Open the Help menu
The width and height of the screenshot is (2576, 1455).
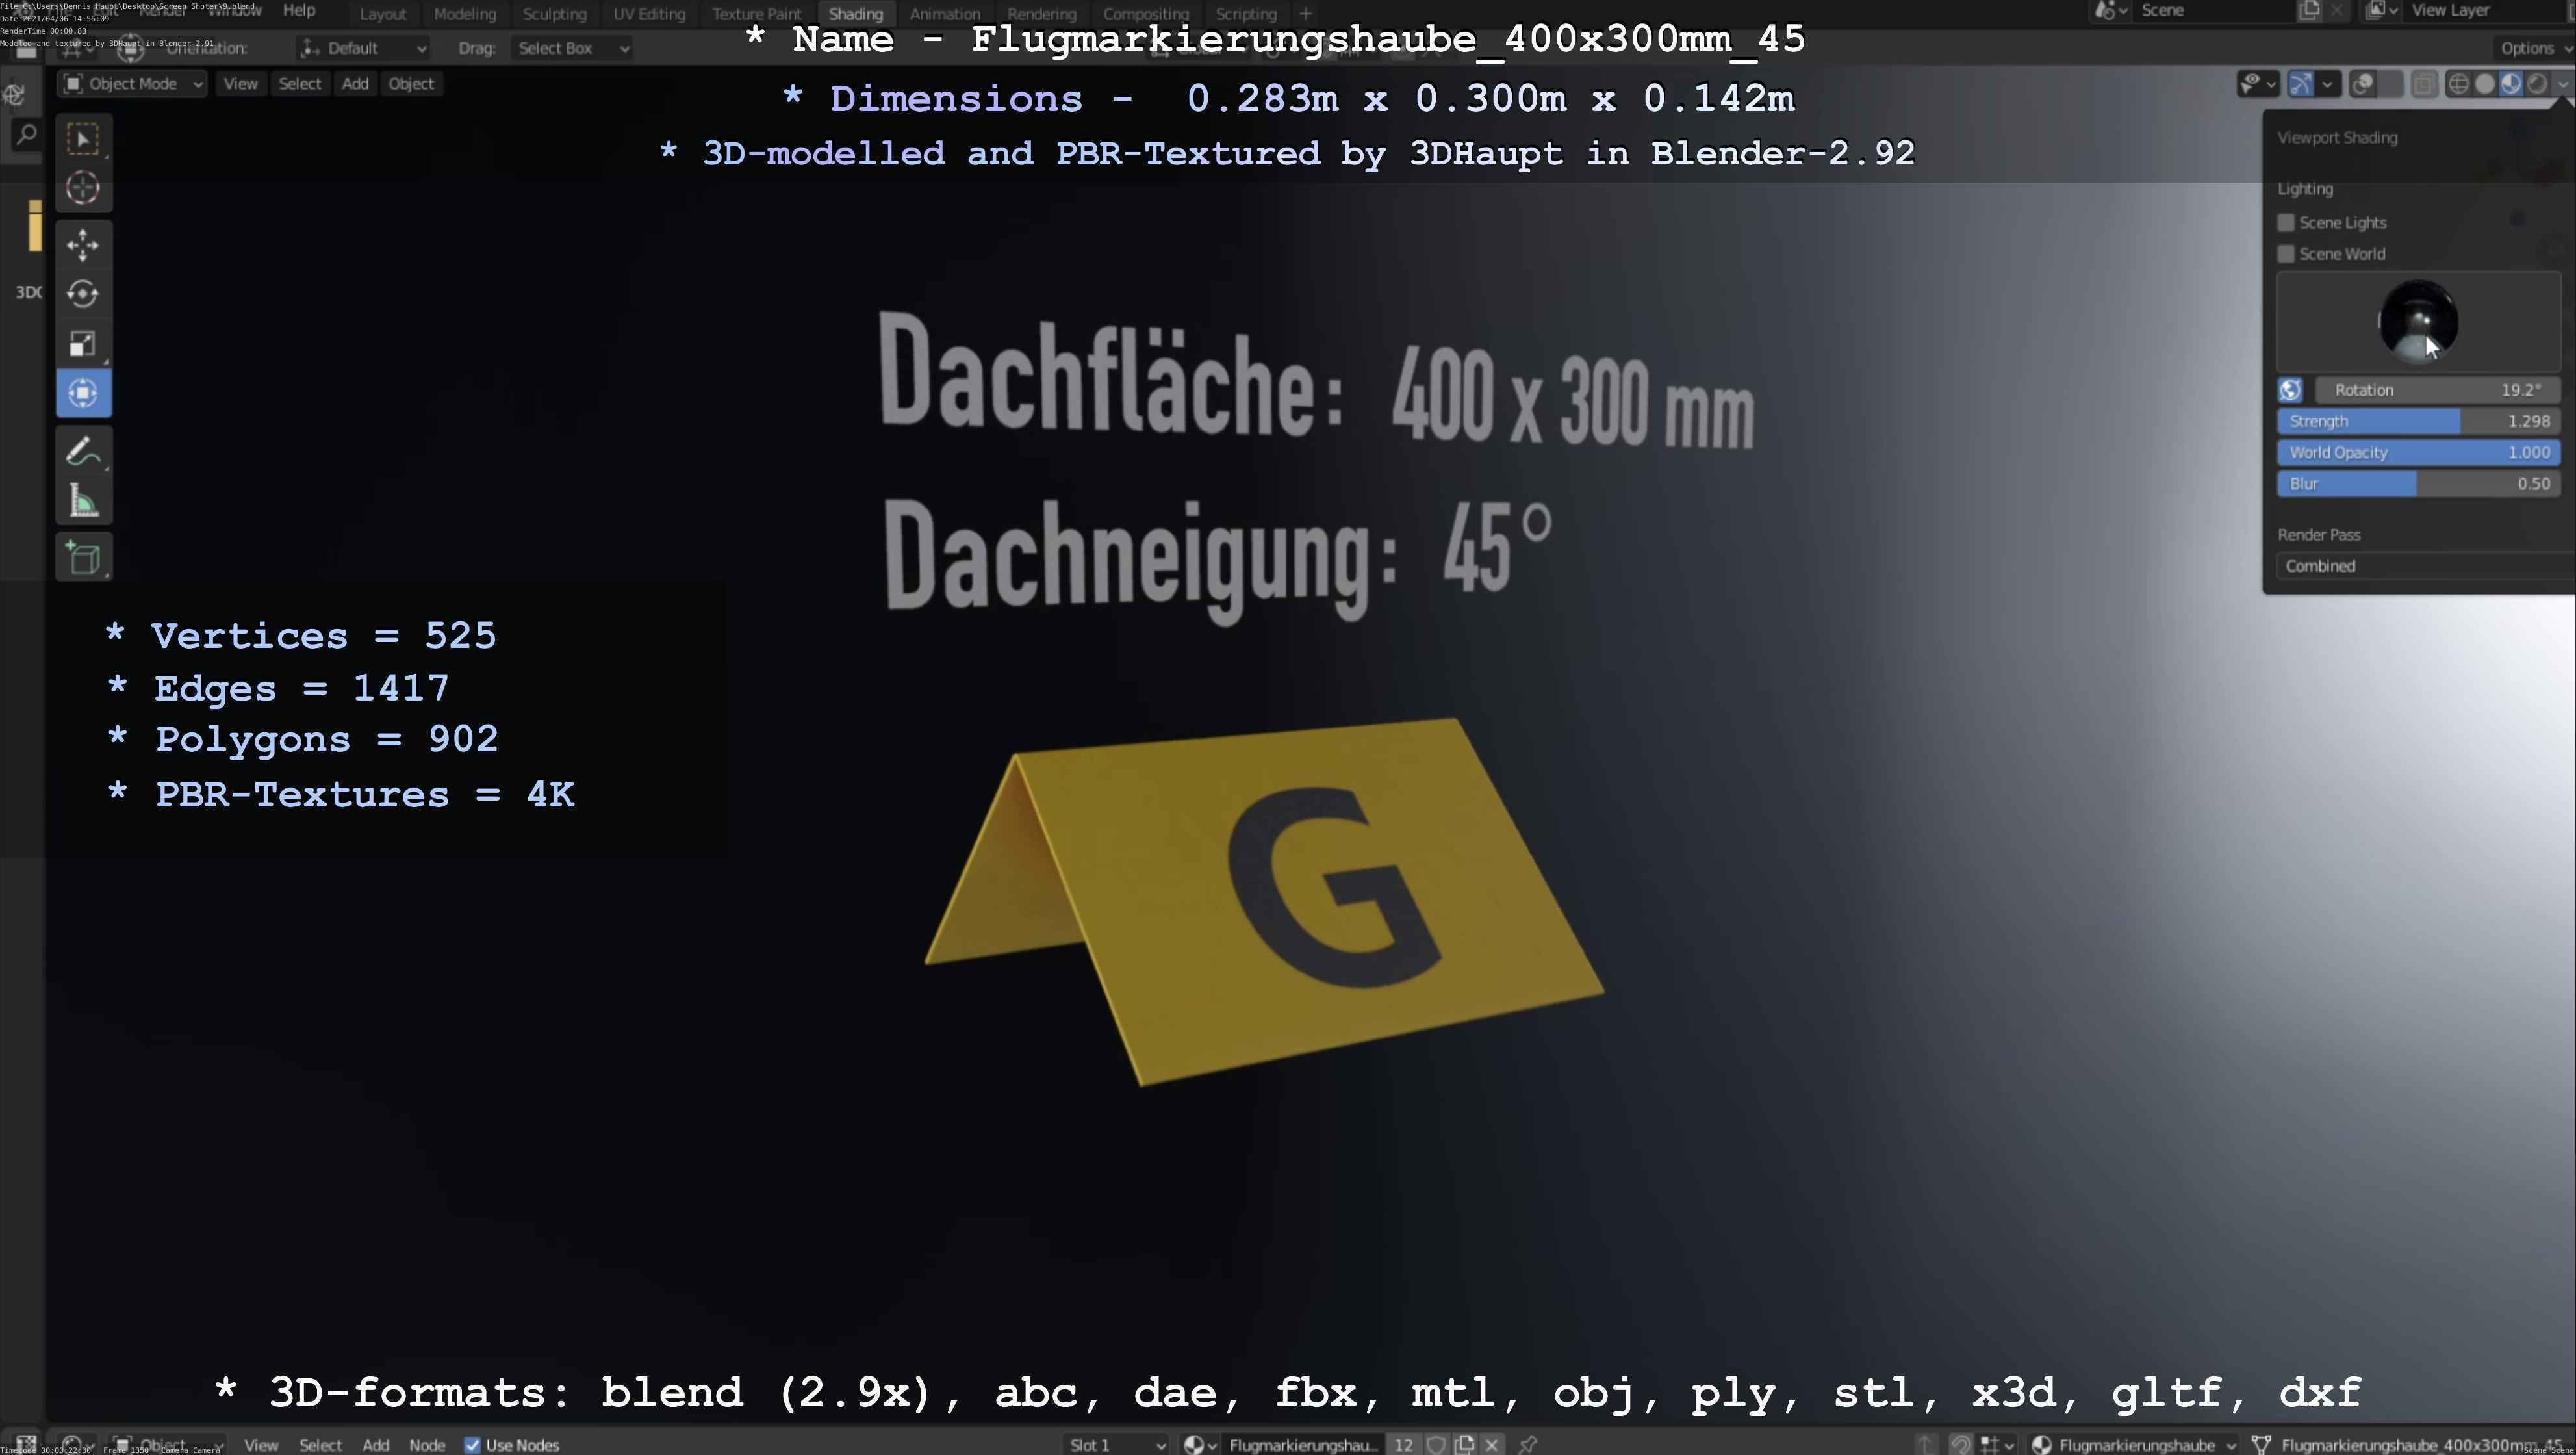(x=299, y=11)
